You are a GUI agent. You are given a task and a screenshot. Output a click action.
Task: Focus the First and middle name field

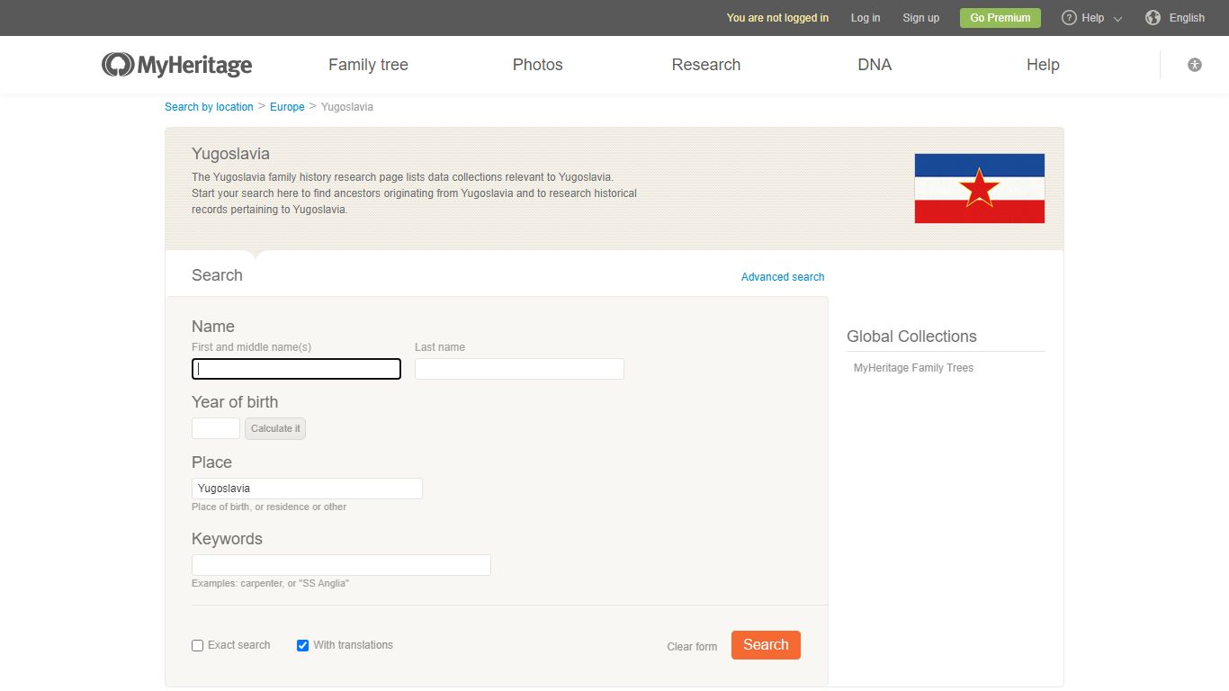pos(296,369)
